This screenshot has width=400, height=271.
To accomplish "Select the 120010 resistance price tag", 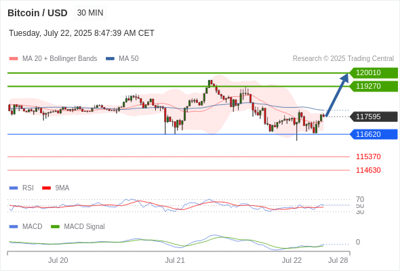I will [x=374, y=73].
